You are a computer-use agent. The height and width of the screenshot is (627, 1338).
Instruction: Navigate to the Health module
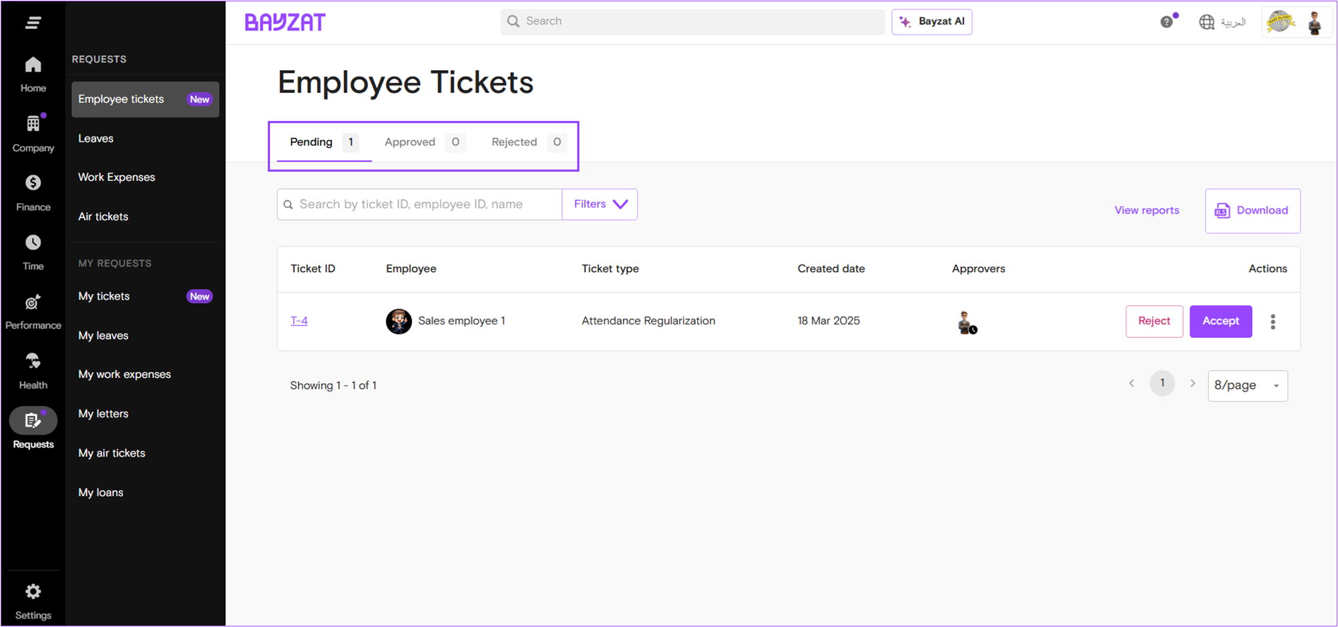pos(33,371)
